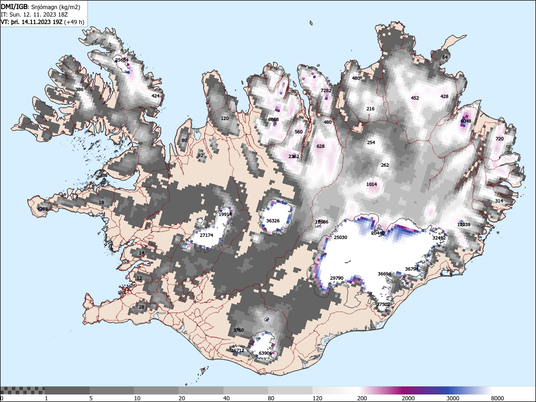Click the 4288 value on Snæfellsnes

(43, 209)
